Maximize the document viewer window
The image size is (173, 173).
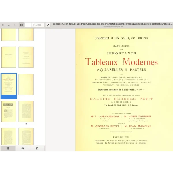click(x=14, y=25)
